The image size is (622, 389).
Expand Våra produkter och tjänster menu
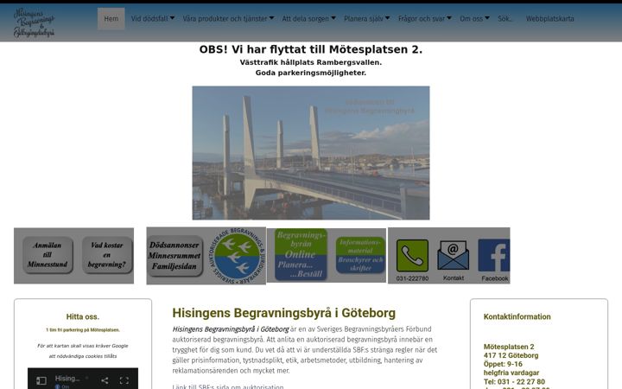pos(228,19)
